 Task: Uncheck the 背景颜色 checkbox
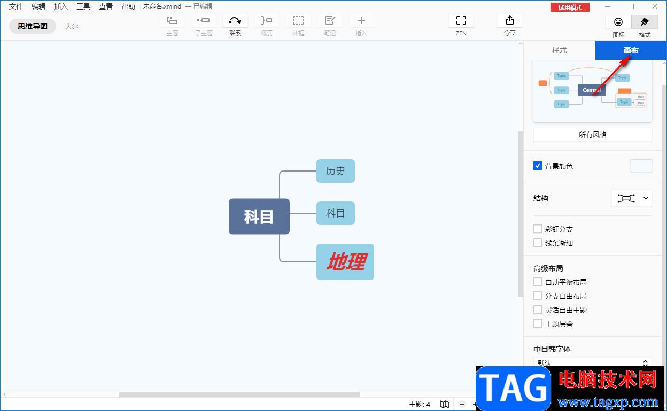click(538, 166)
